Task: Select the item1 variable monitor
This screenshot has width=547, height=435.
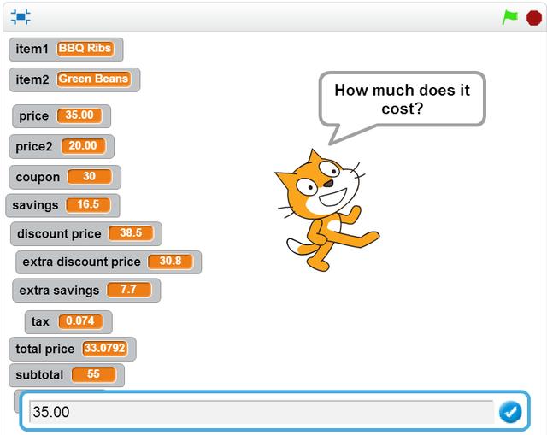Action: coord(66,50)
